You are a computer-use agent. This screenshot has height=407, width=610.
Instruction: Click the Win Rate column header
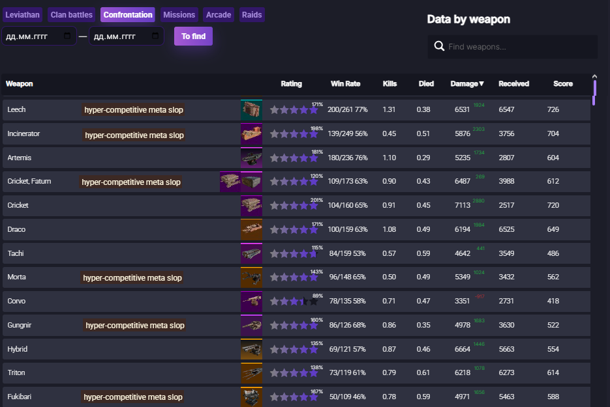click(x=346, y=84)
